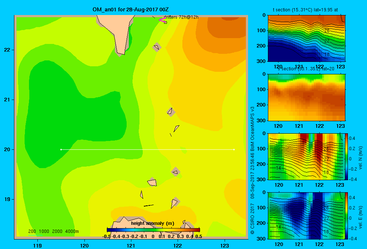The image size is (367, 249).
Task: Open the northward velocity section plot
Action: [x=306, y=156]
